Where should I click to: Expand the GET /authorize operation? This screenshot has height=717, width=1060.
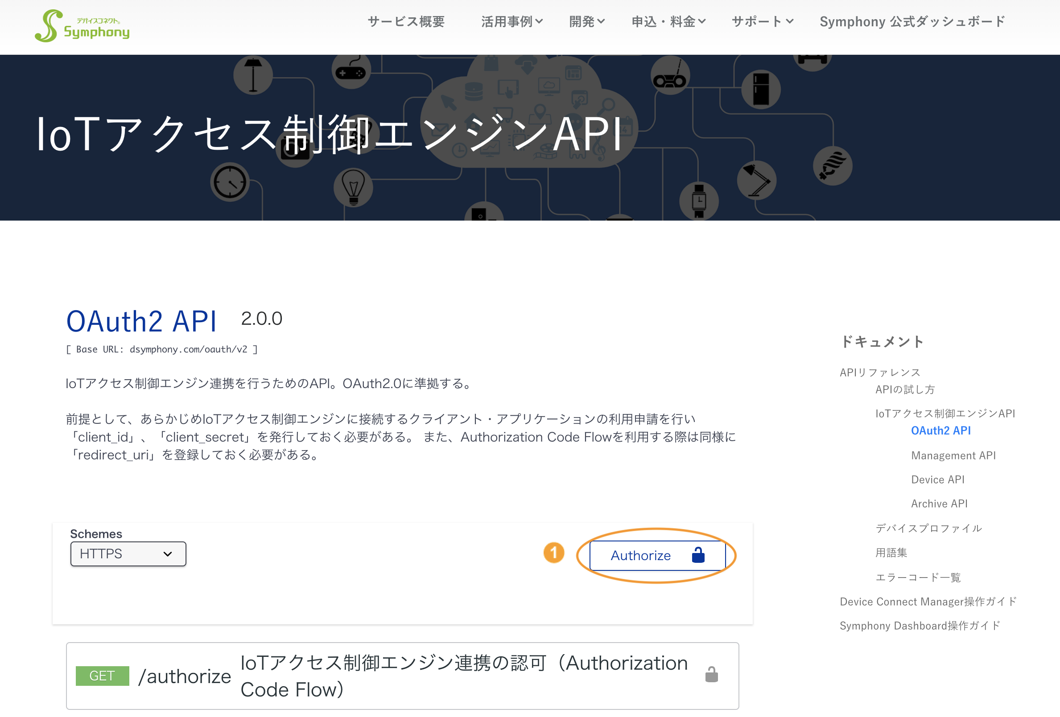click(x=402, y=676)
